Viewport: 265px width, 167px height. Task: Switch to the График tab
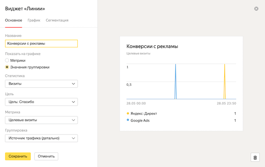34,20
